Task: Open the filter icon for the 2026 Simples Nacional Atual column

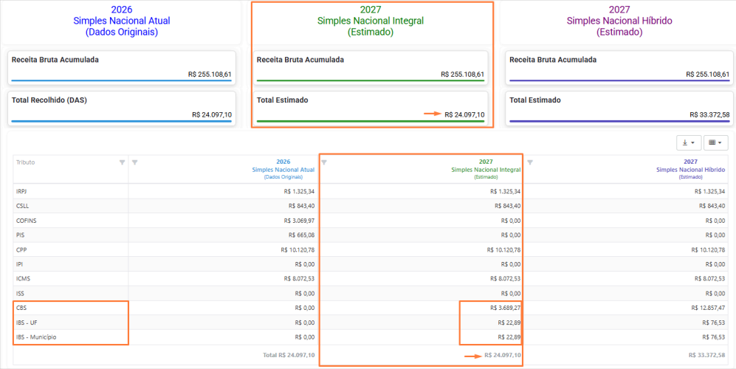Action: pyautogui.click(x=134, y=162)
